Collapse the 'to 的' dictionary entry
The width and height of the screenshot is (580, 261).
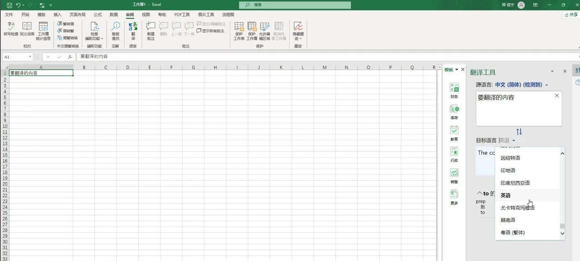(480, 193)
